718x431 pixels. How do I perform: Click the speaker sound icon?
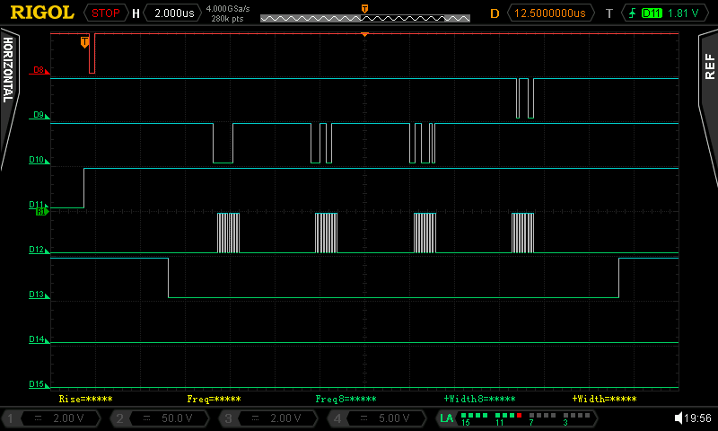point(679,418)
